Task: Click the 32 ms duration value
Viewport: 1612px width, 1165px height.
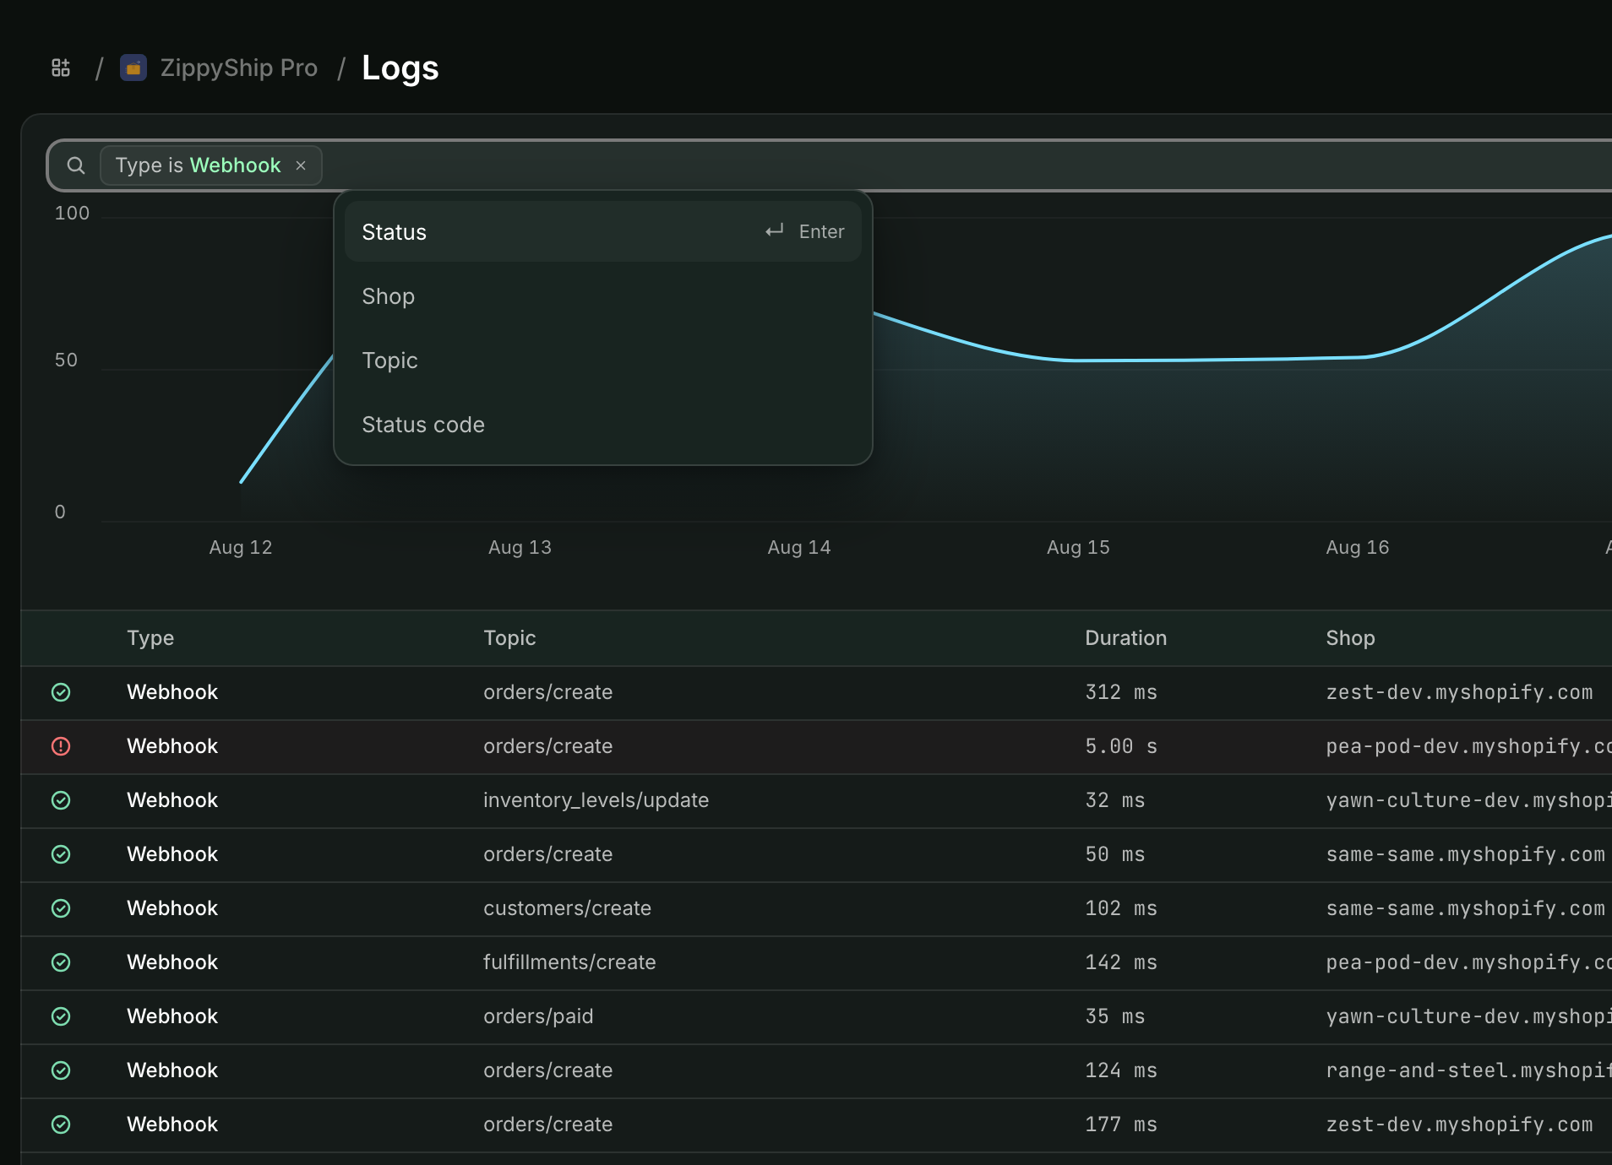Action: tap(1115, 800)
